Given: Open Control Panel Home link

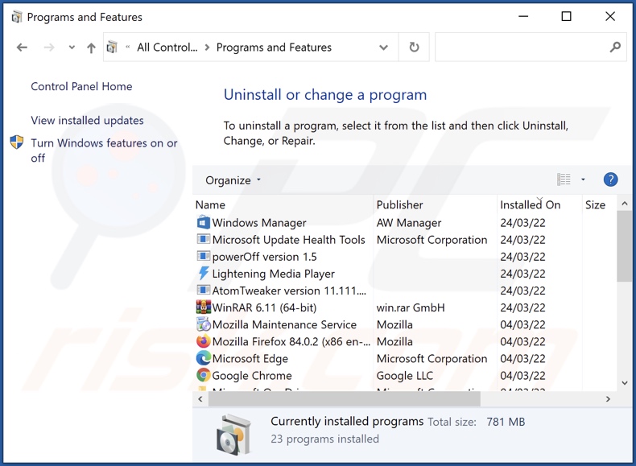Looking at the screenshot, I should [x=81, y=86].
